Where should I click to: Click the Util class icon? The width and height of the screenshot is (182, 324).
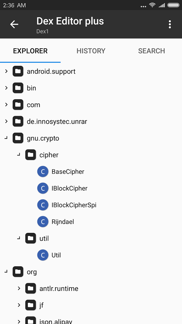coord(43,255)
